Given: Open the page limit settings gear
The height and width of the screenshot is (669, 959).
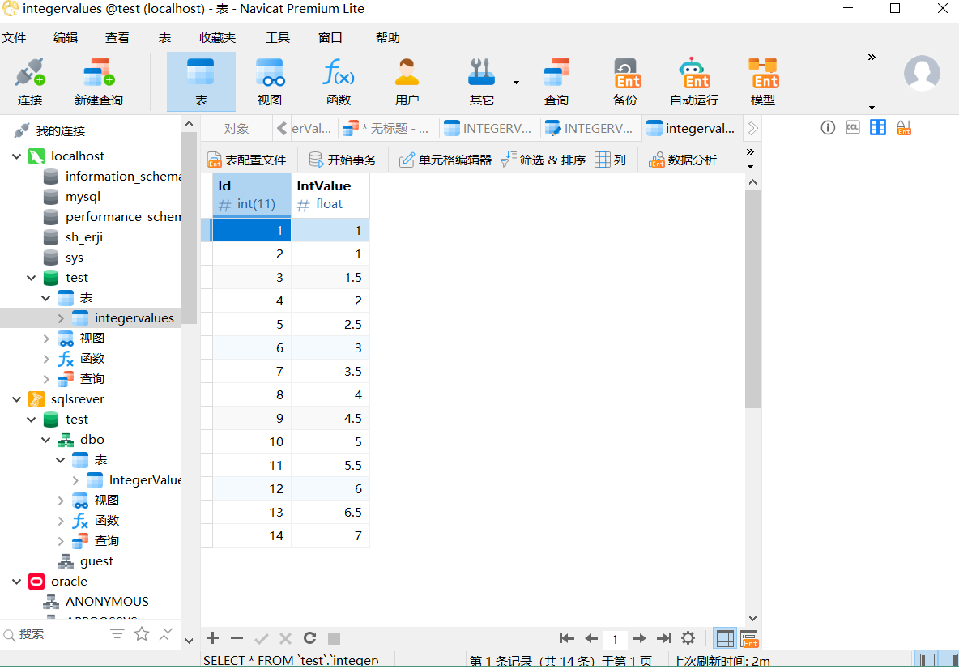Looking at the screenshot, I should pos(688,638).
